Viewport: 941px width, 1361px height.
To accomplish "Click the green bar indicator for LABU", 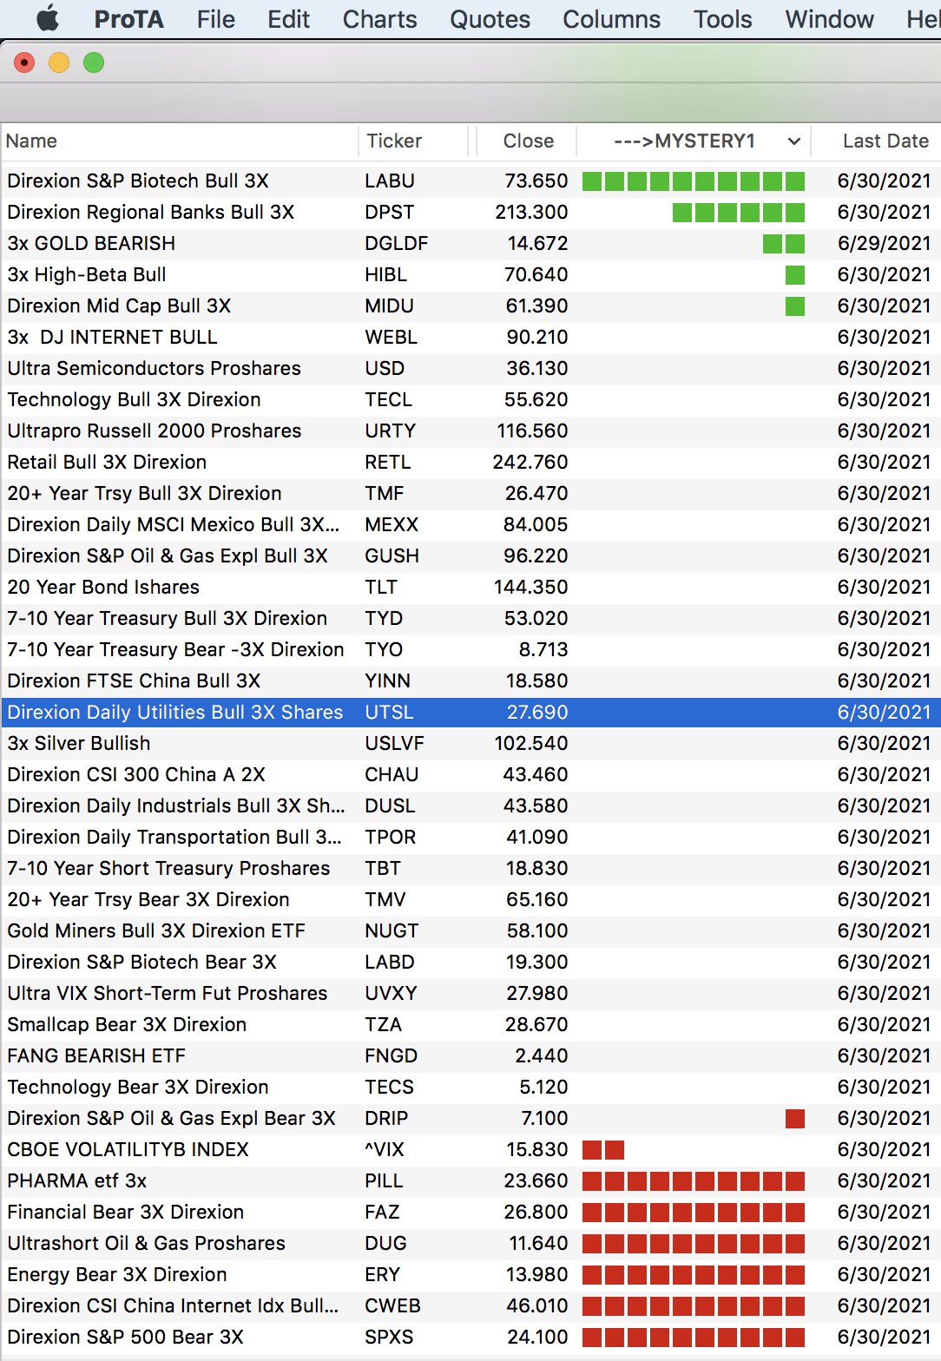I will [x=694, y=181].
